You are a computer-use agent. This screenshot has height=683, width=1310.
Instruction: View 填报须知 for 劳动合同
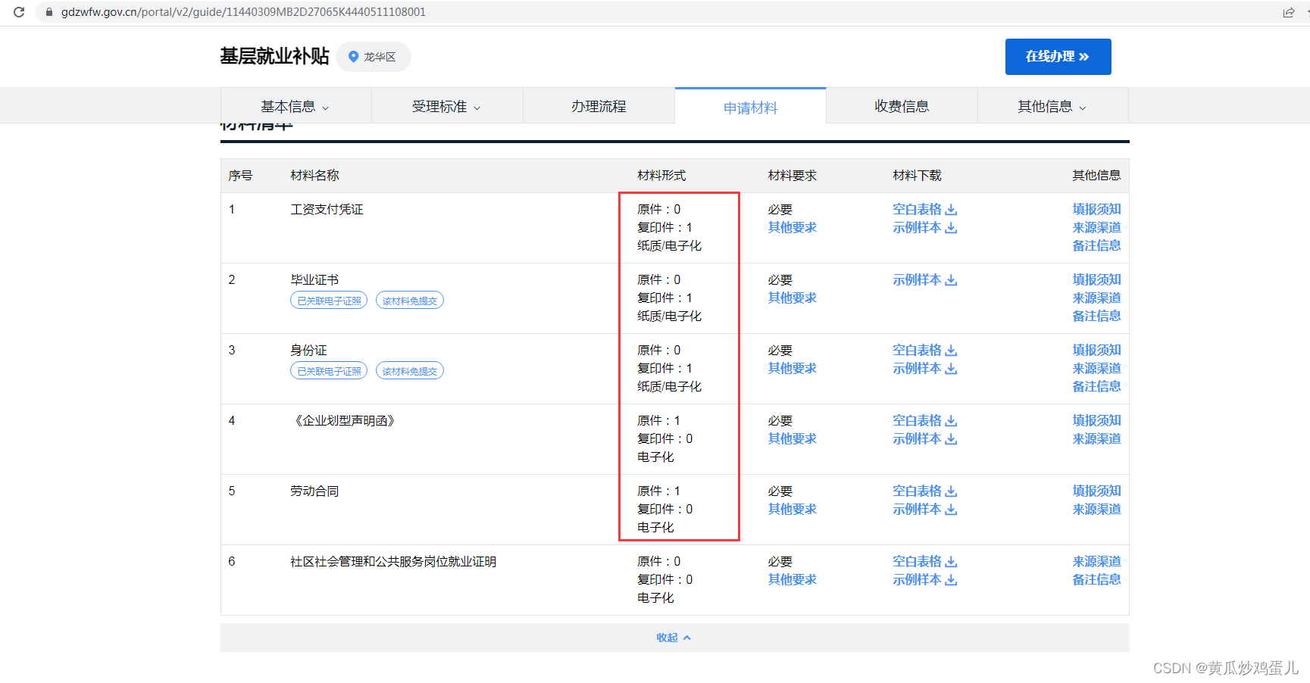(1096, 491)
